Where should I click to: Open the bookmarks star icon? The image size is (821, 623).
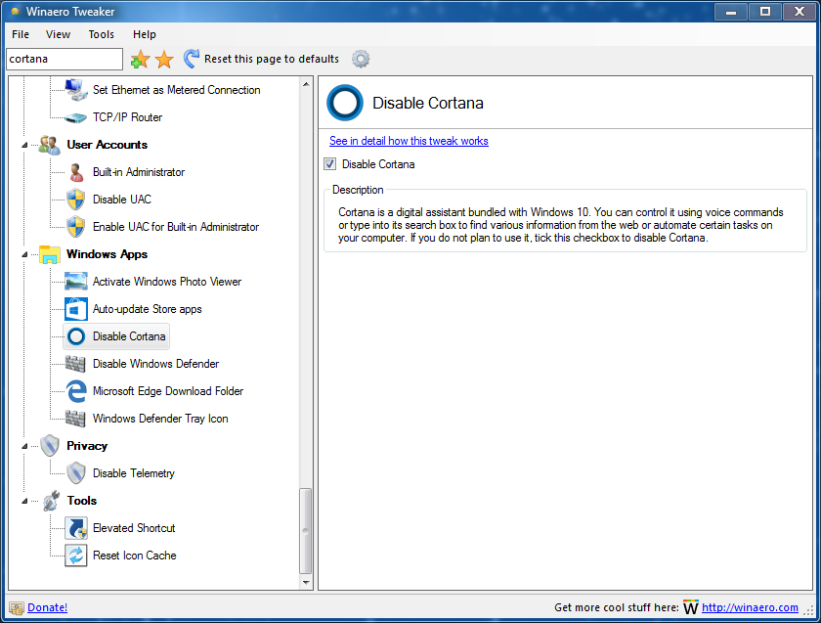click(164, 60)
